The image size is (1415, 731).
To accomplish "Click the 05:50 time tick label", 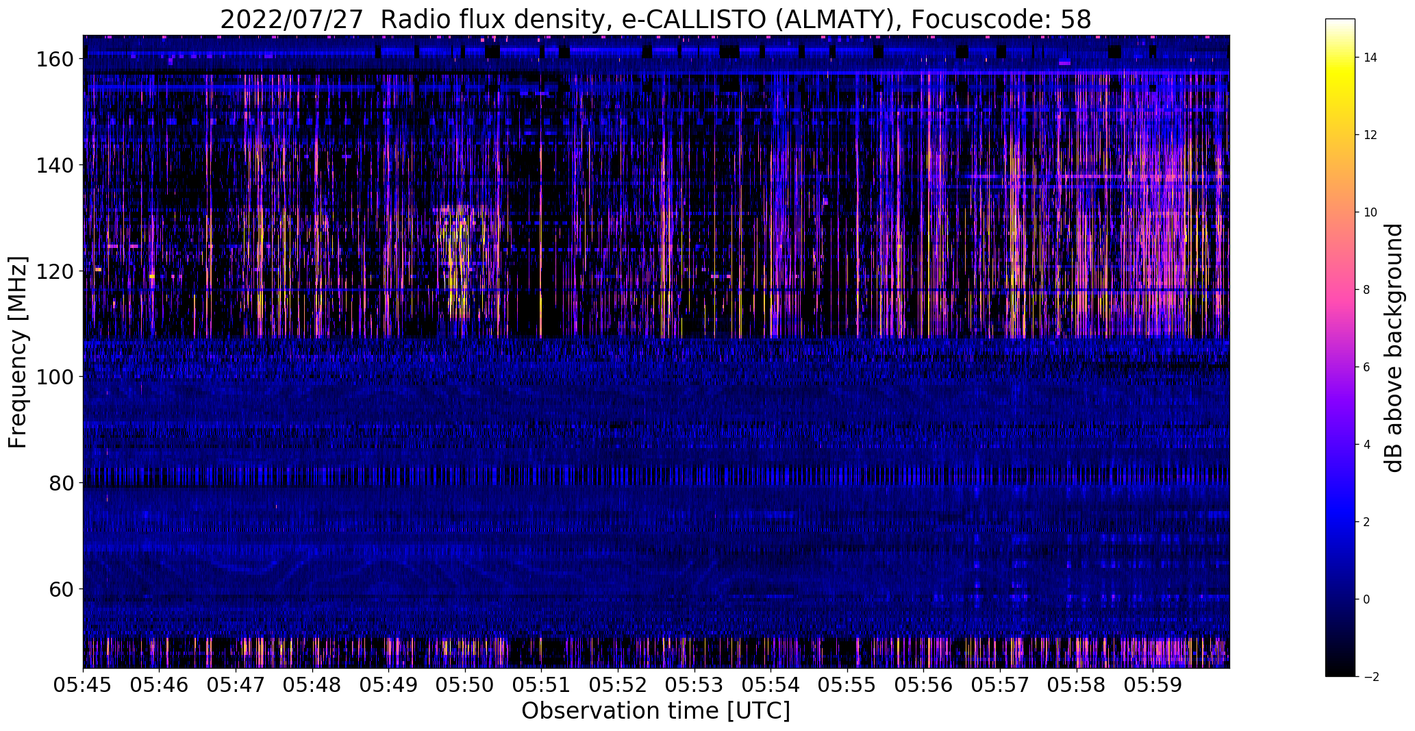I will 466,684.
